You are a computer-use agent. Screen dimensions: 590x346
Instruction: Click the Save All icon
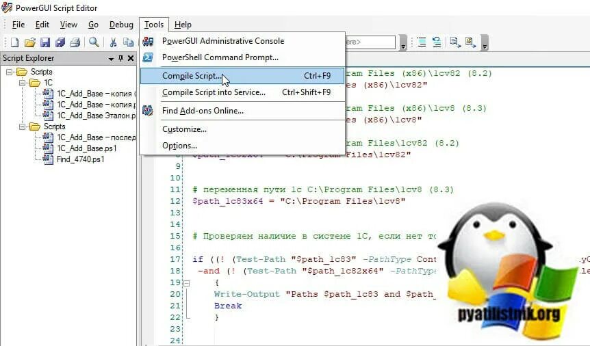pos(60,42)
